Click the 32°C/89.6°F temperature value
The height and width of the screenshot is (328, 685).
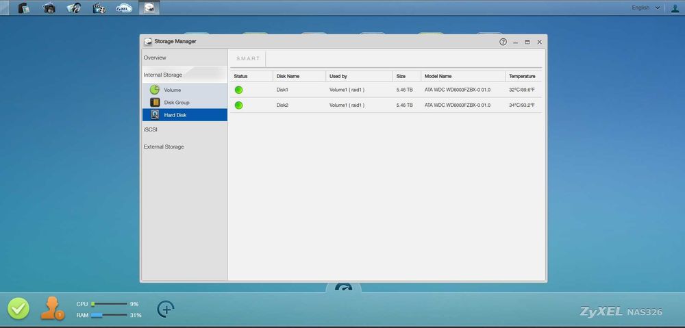click(x=521, y=90)
